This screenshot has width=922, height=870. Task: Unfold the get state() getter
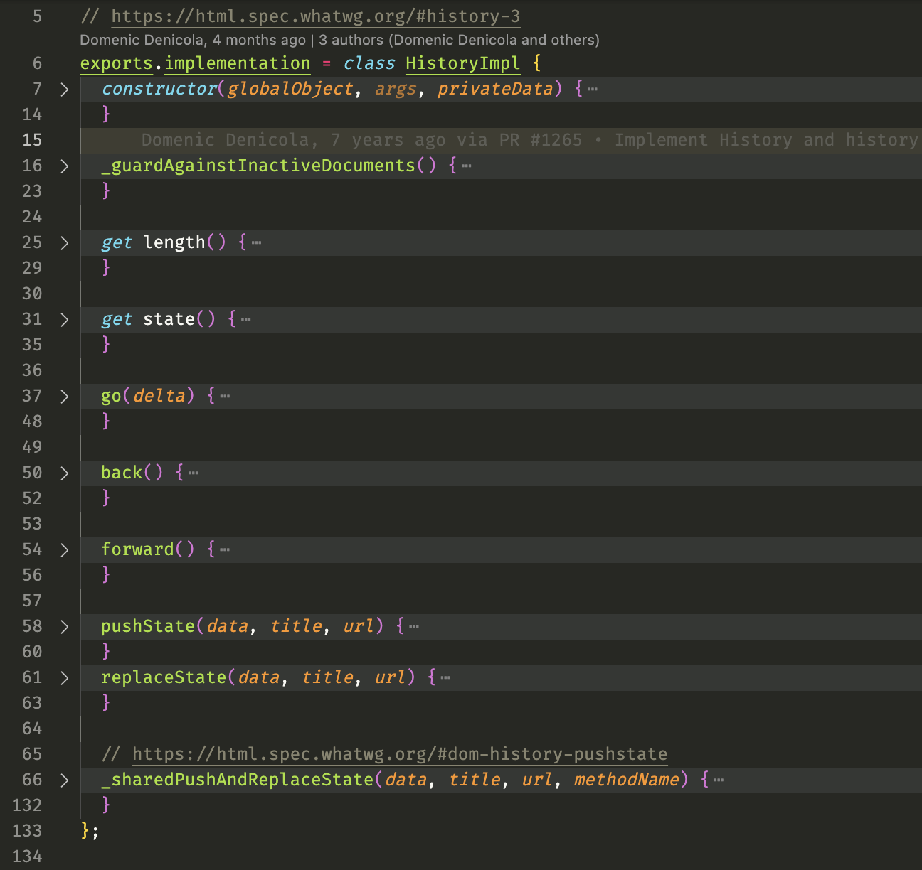65,319
